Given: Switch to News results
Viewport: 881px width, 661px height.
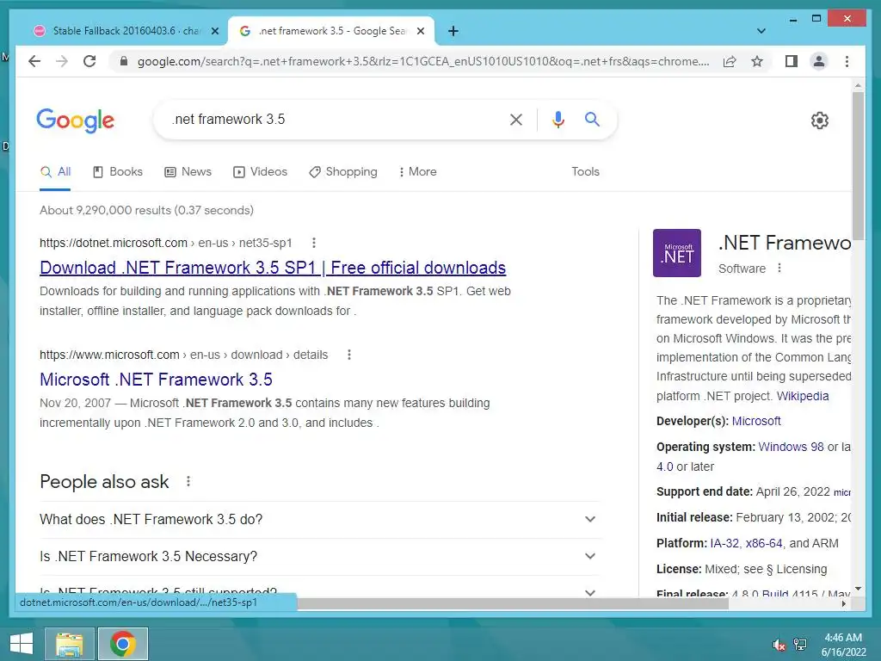Looking at the screenshot, I should (188, 172).
